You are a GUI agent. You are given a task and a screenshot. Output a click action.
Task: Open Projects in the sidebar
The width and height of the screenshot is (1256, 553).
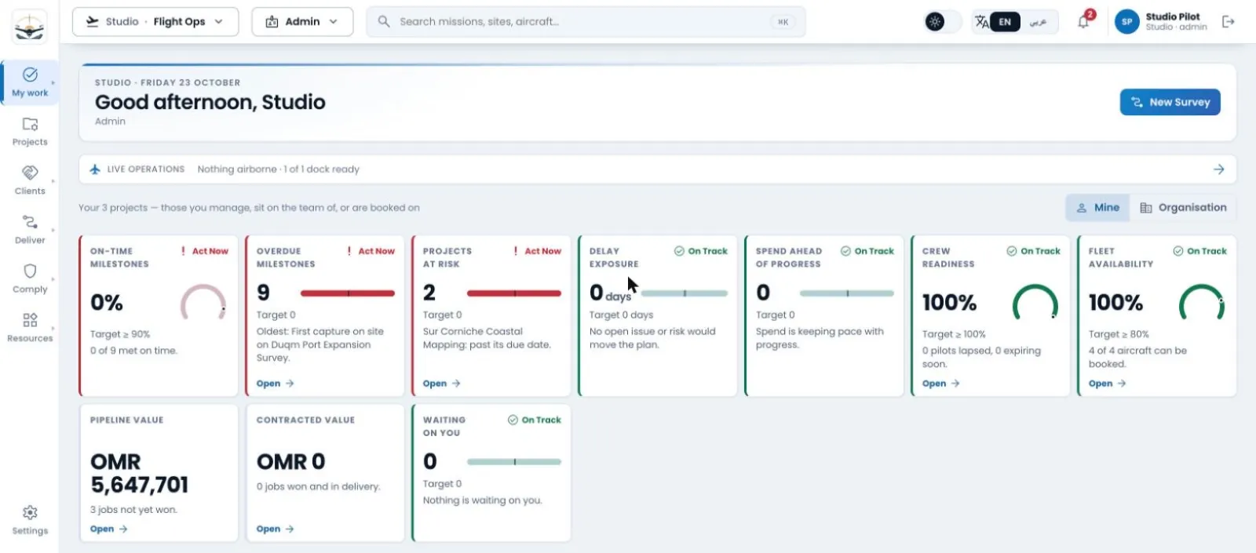[x=30, y=132]
